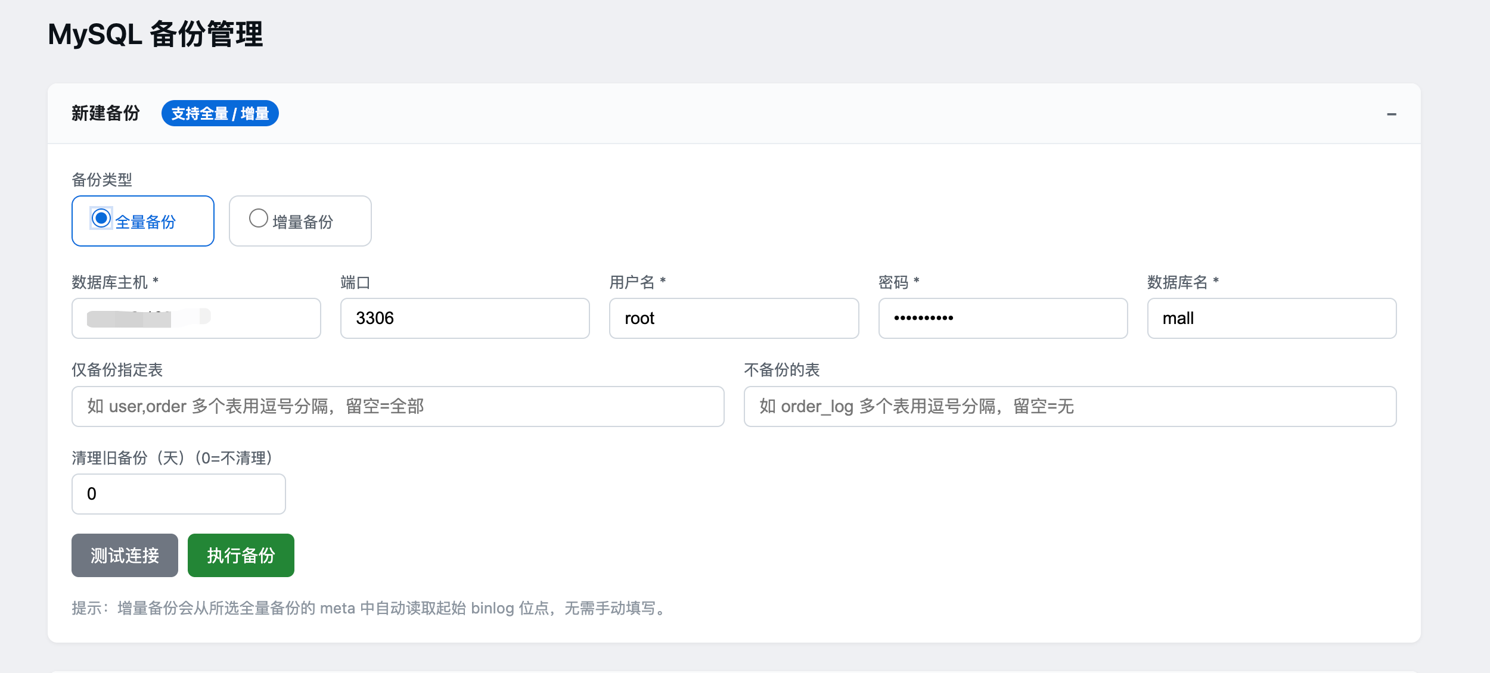Screen dimensions: 1490x673
Task: Collapse the 新建备份 panel with minus icon
Action: (1391, 114)
